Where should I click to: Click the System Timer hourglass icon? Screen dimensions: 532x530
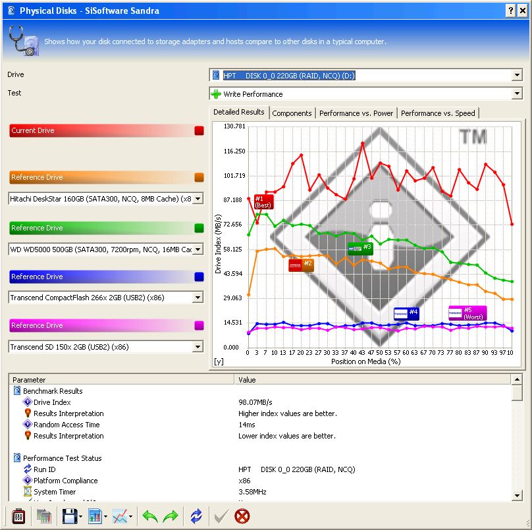pos(28,492)
